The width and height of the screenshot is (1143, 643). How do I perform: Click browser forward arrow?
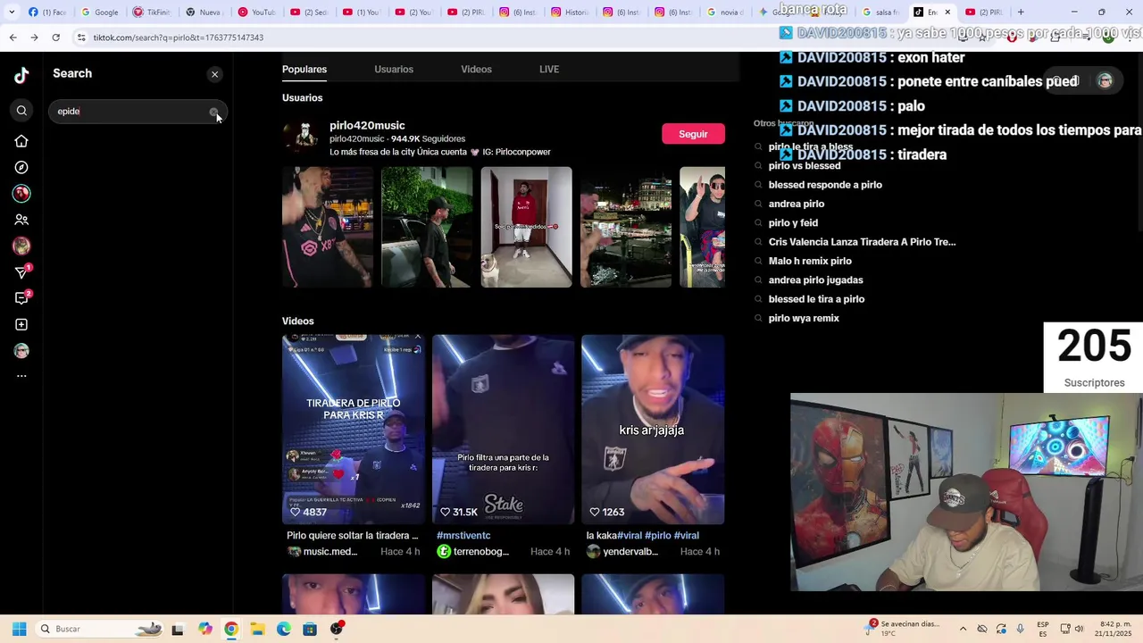click(34, 38)
